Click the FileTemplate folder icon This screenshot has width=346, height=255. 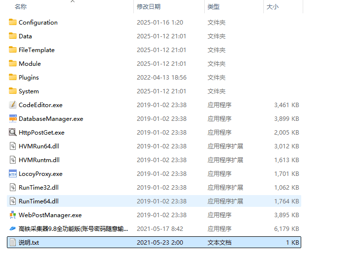pyautogui.click(x=13, y=50)
